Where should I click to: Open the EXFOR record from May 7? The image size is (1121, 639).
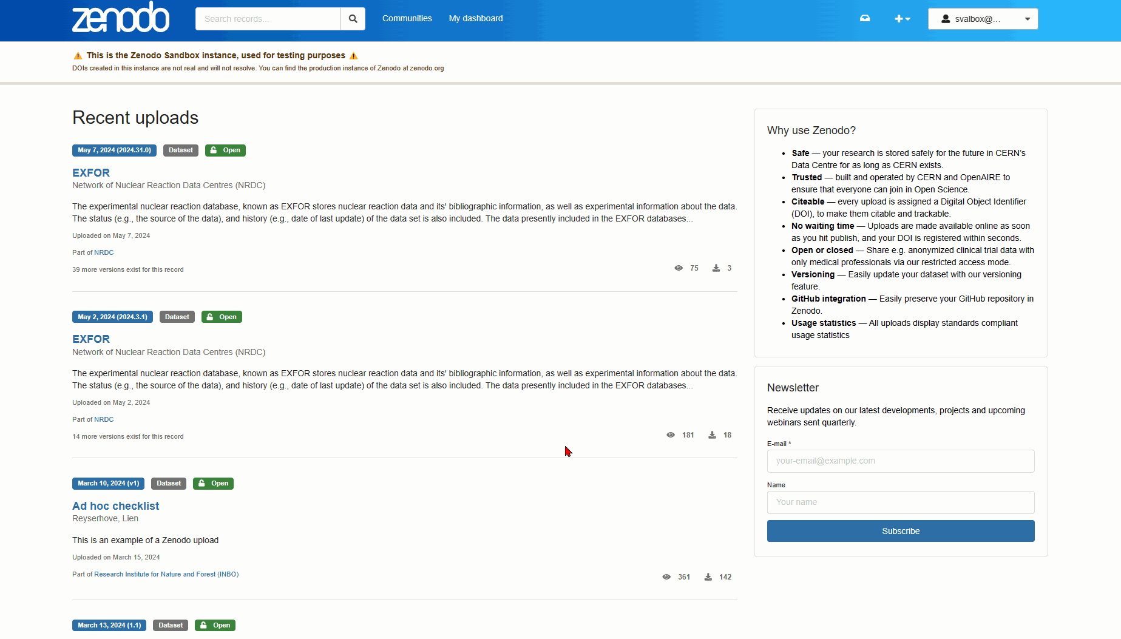(x=91, y=173)
